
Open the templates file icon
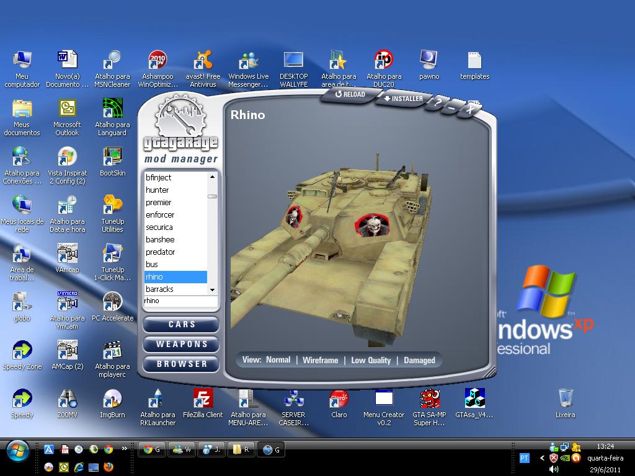[x=474, y=64]
